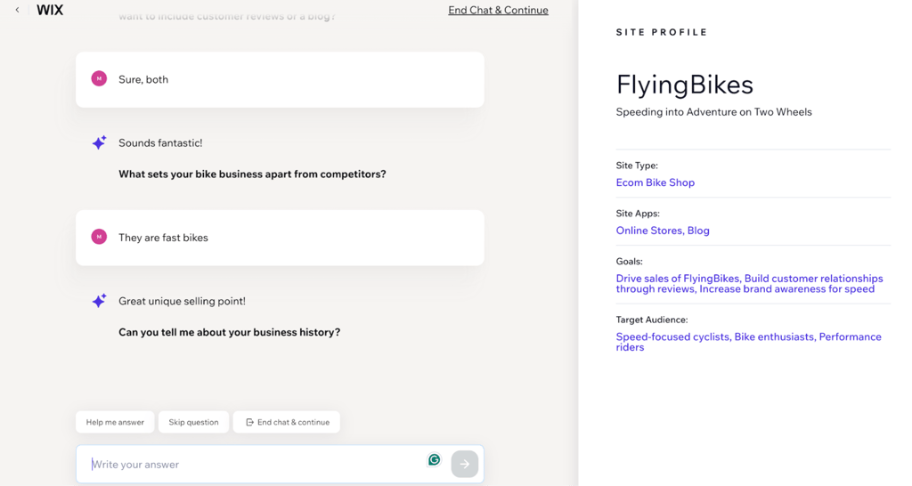The image size is (912, 486).
Task: Click the 'Goals:' label
Action: [x=630, y=262]
